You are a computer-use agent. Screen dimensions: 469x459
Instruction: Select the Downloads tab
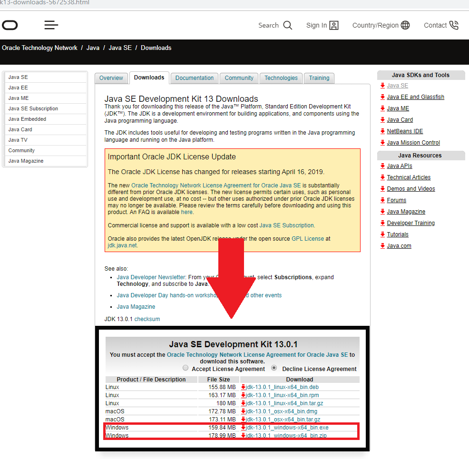click(x=149, y=78)
